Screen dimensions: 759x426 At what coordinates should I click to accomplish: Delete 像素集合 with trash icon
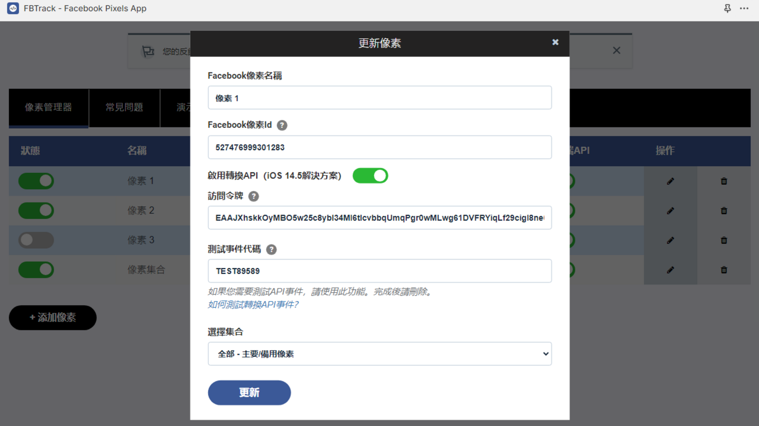point(724,270)
